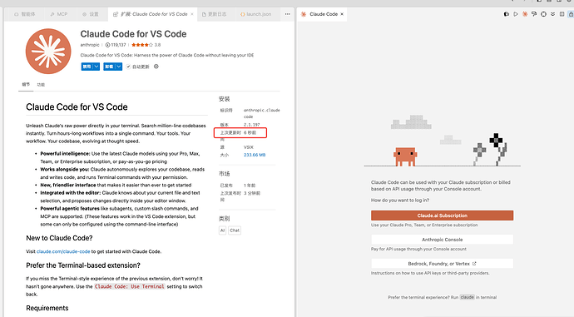Click the 卸载 uninstall button
Screen dimensions: 574x317
tap(109, 67)
